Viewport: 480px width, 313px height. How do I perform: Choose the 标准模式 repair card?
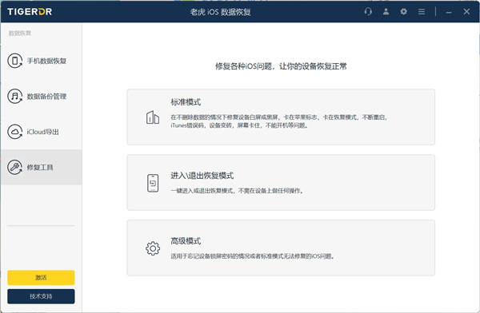[281, 117]
